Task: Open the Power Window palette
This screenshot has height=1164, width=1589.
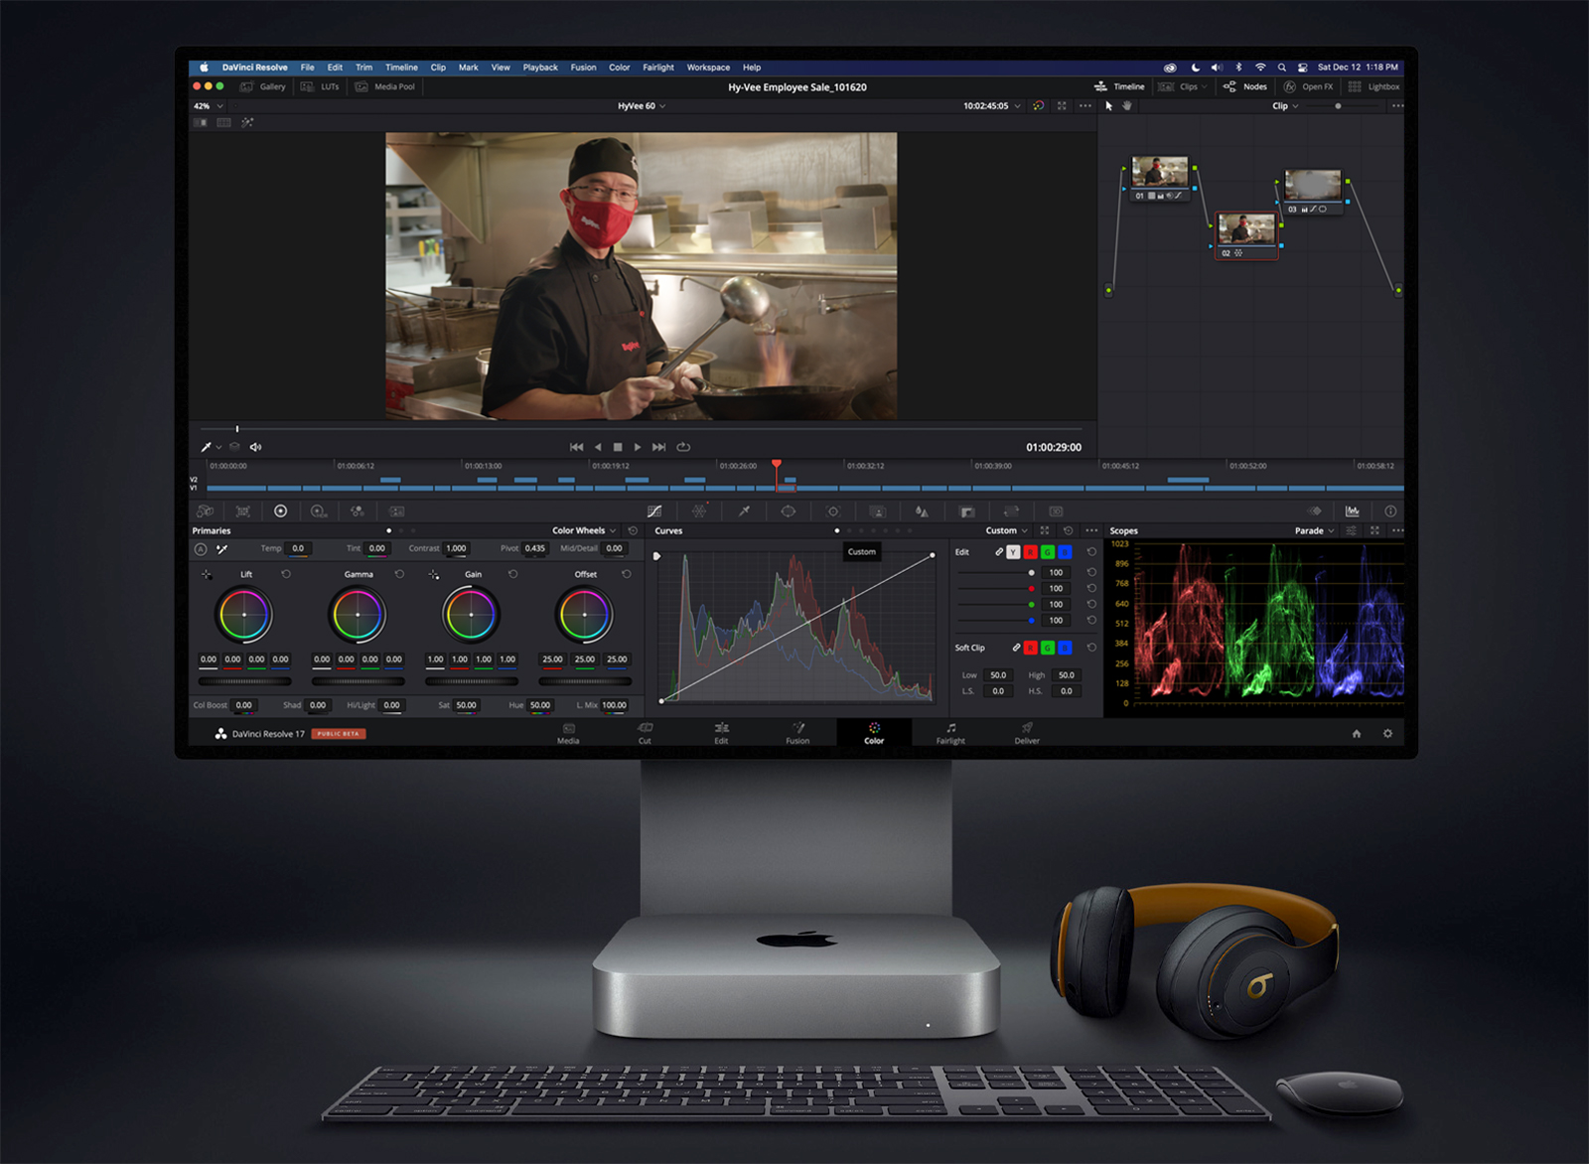Action: pyautogui.click(x=789, y=510)
